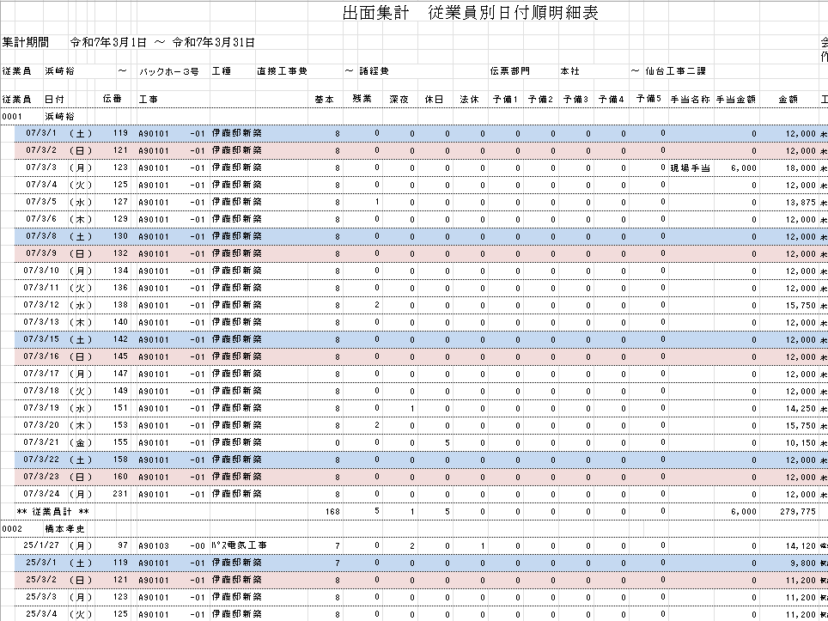Select the 伝番 column header

[x=112, y=100]
